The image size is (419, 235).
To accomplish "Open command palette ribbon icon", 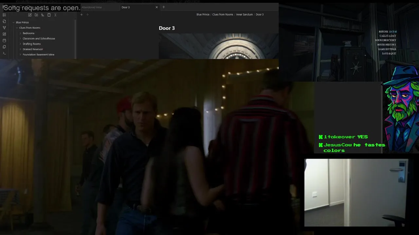I will coord(4,53).
